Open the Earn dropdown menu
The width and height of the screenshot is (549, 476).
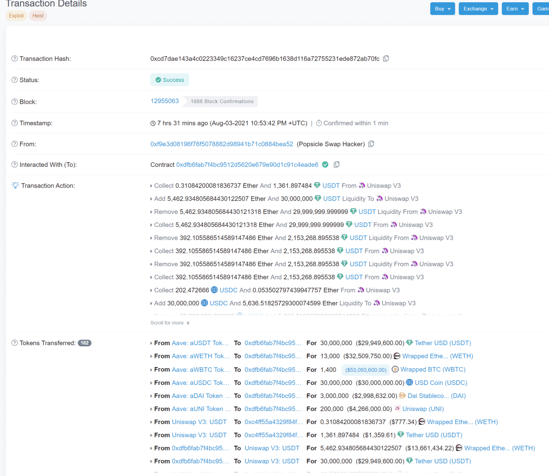[x=515, y=9]
